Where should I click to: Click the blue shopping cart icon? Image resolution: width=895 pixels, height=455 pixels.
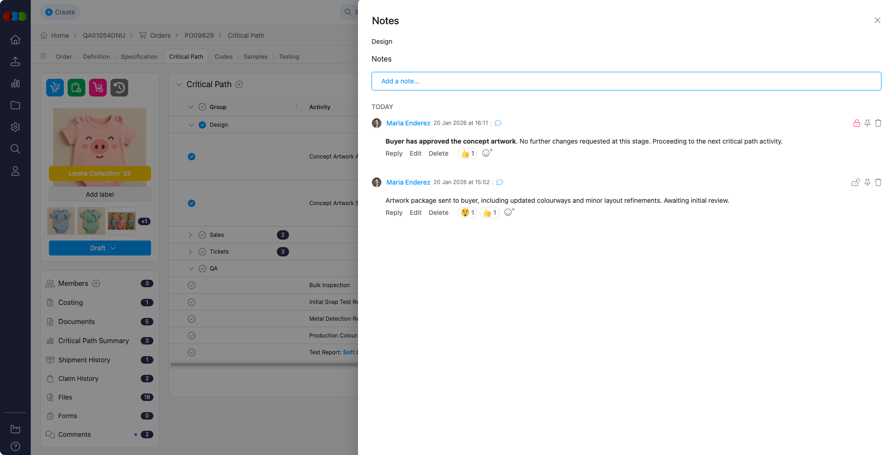[x=55, y=88]
